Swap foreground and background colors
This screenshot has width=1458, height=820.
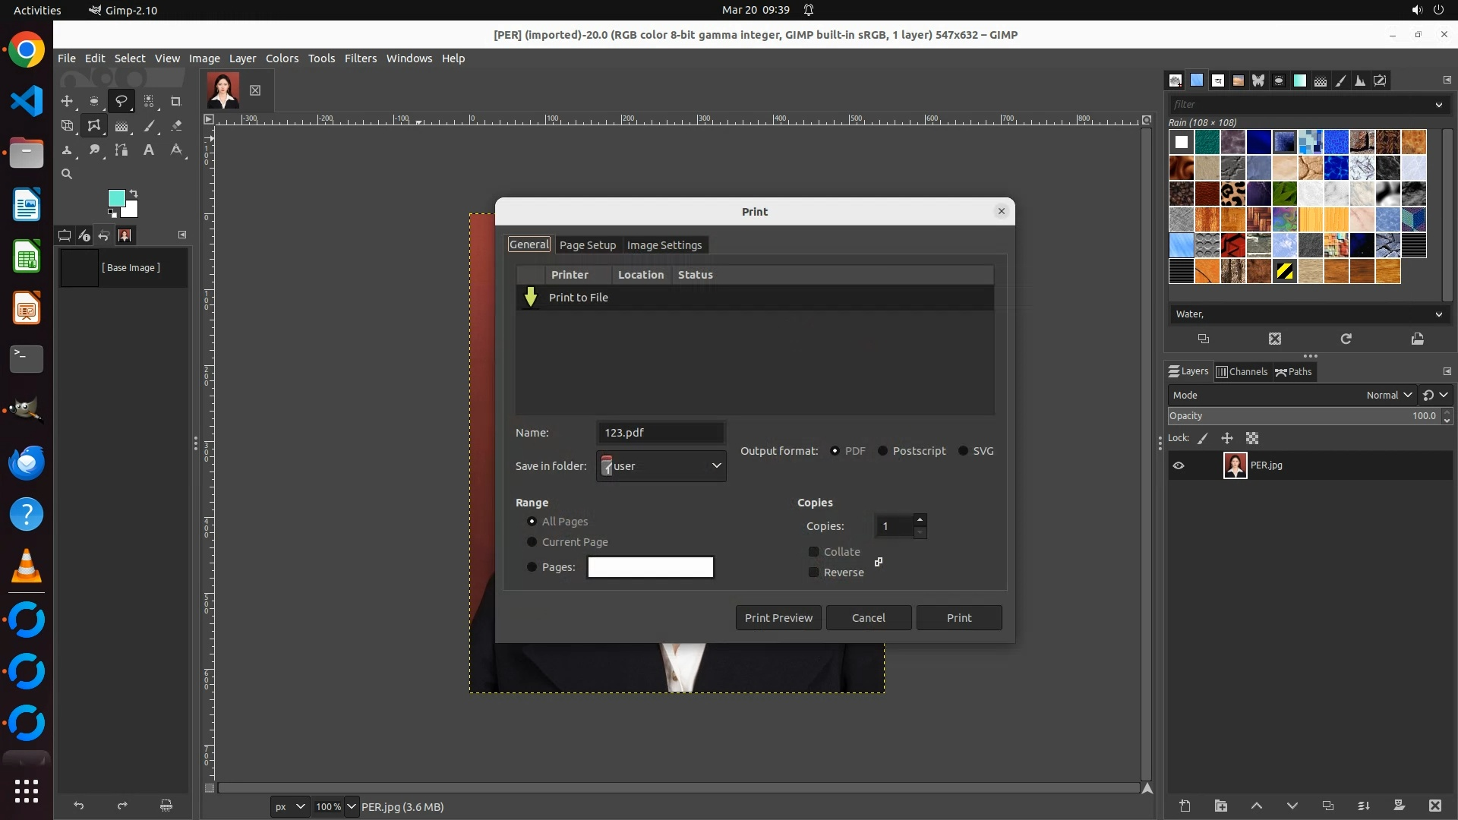click(134, 193)
